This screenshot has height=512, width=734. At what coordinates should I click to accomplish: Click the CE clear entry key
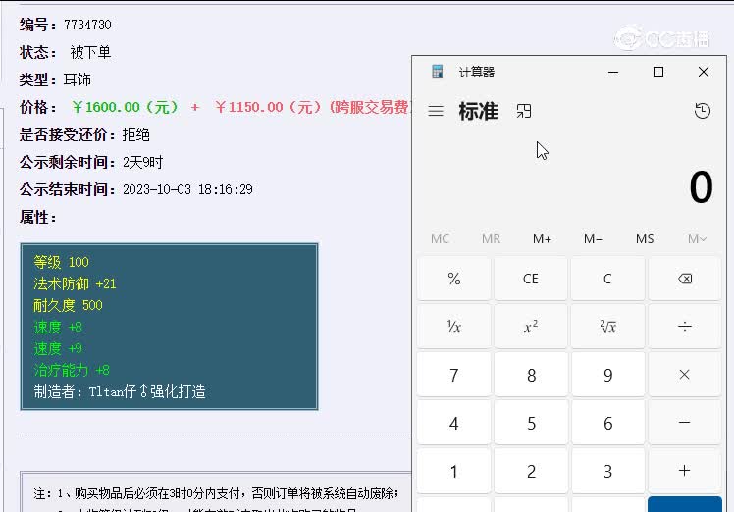[530, 279]
